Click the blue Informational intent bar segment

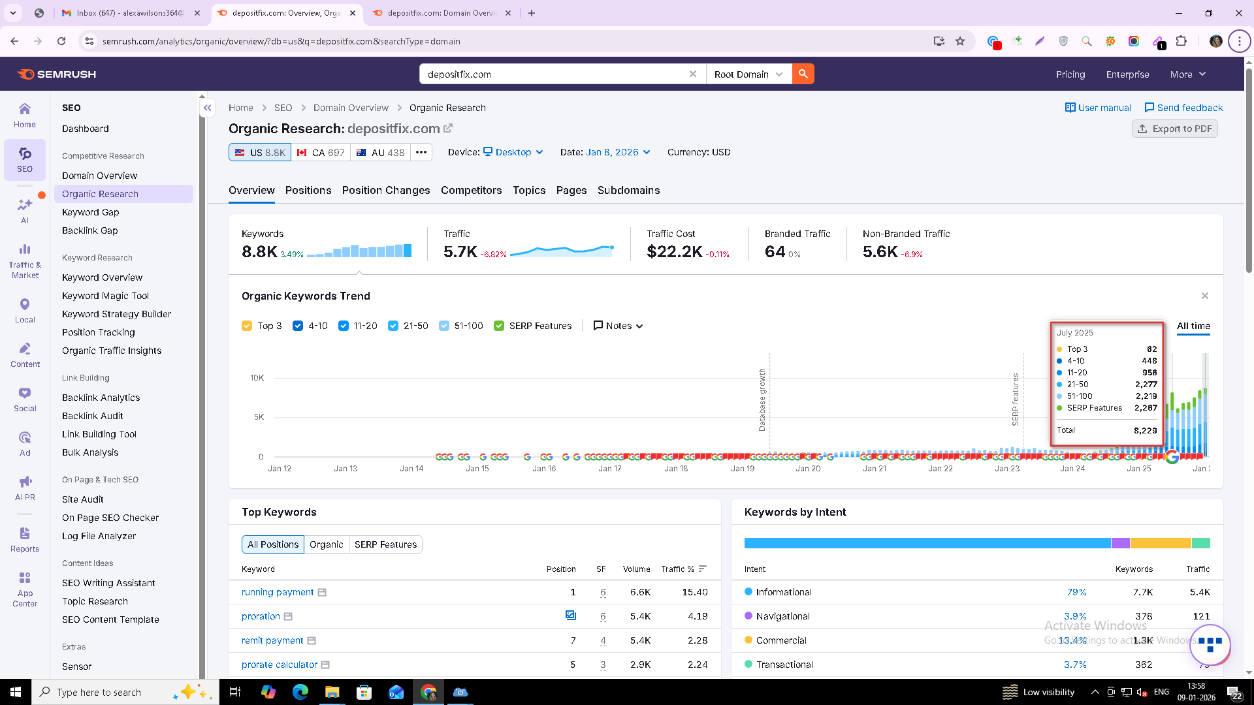(927, 543)
